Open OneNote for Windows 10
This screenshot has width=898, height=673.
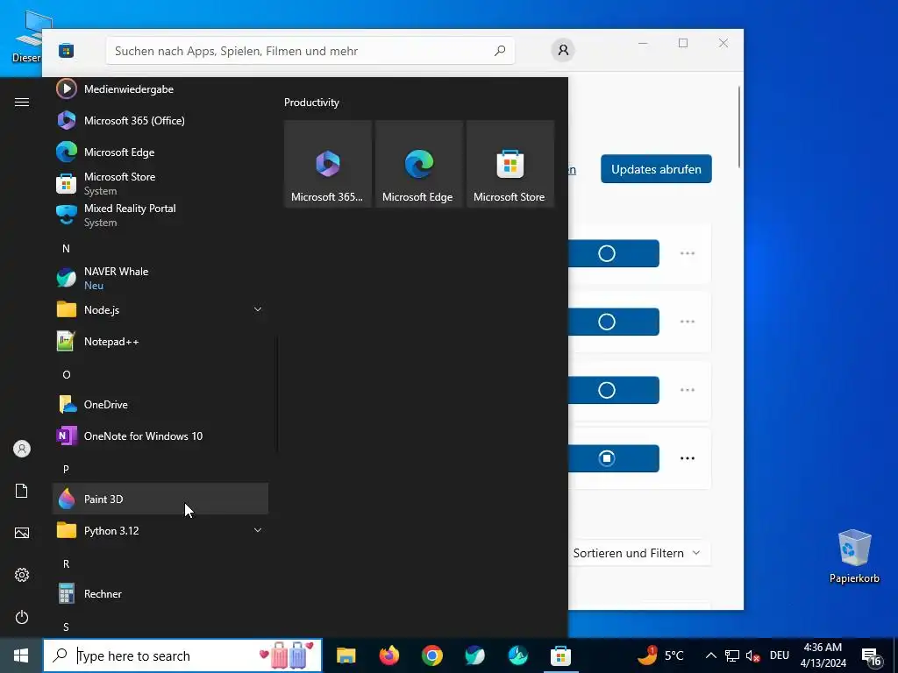click(x=160, y=436)
